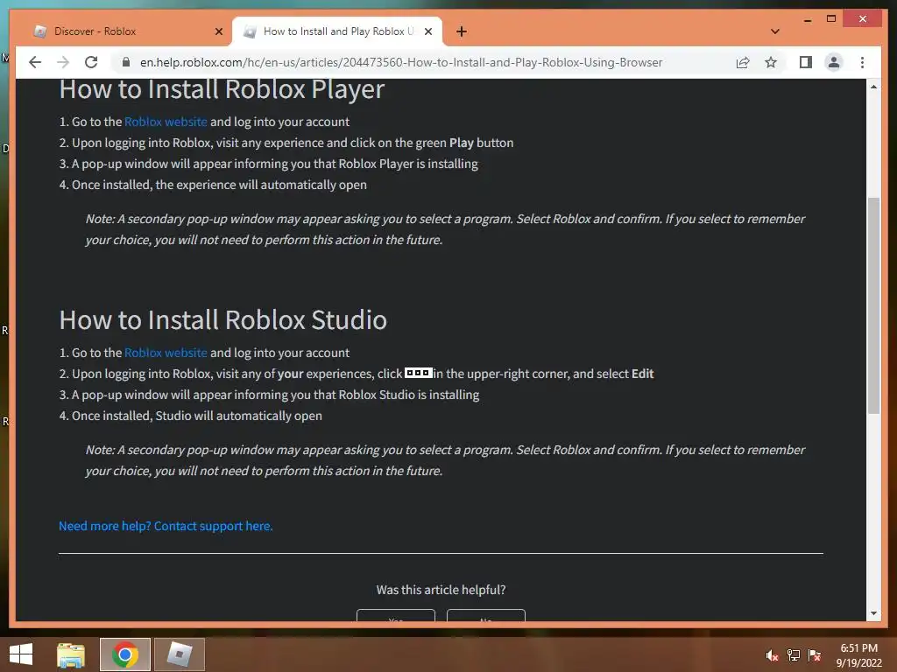This screenshot has height=672, width=897.
Task: Open the Chrome side panel icon
Action: coord(806,62)
